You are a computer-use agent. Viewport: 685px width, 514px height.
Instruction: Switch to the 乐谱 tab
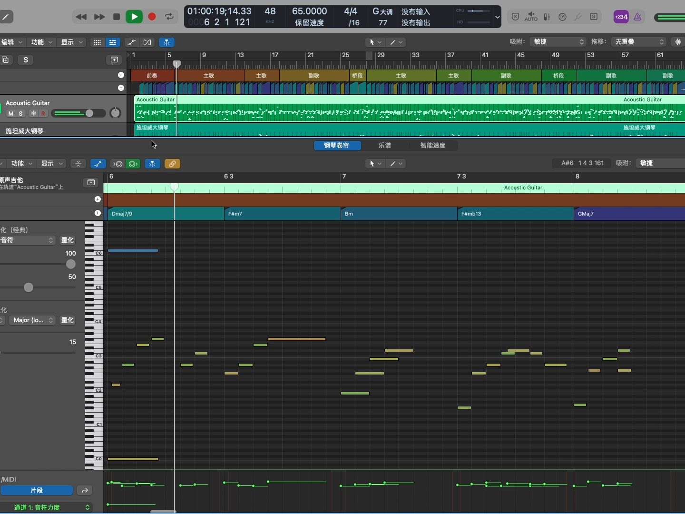pos(385,146)
